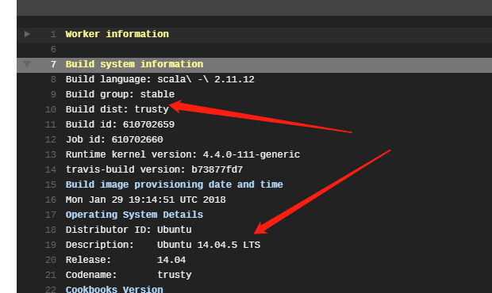The width and height of the screenshot is (492, 293).
Task: Select the 'Mon Jan 29 19:14:51 UTC 2018' line
Action: [x=145, y=200]
